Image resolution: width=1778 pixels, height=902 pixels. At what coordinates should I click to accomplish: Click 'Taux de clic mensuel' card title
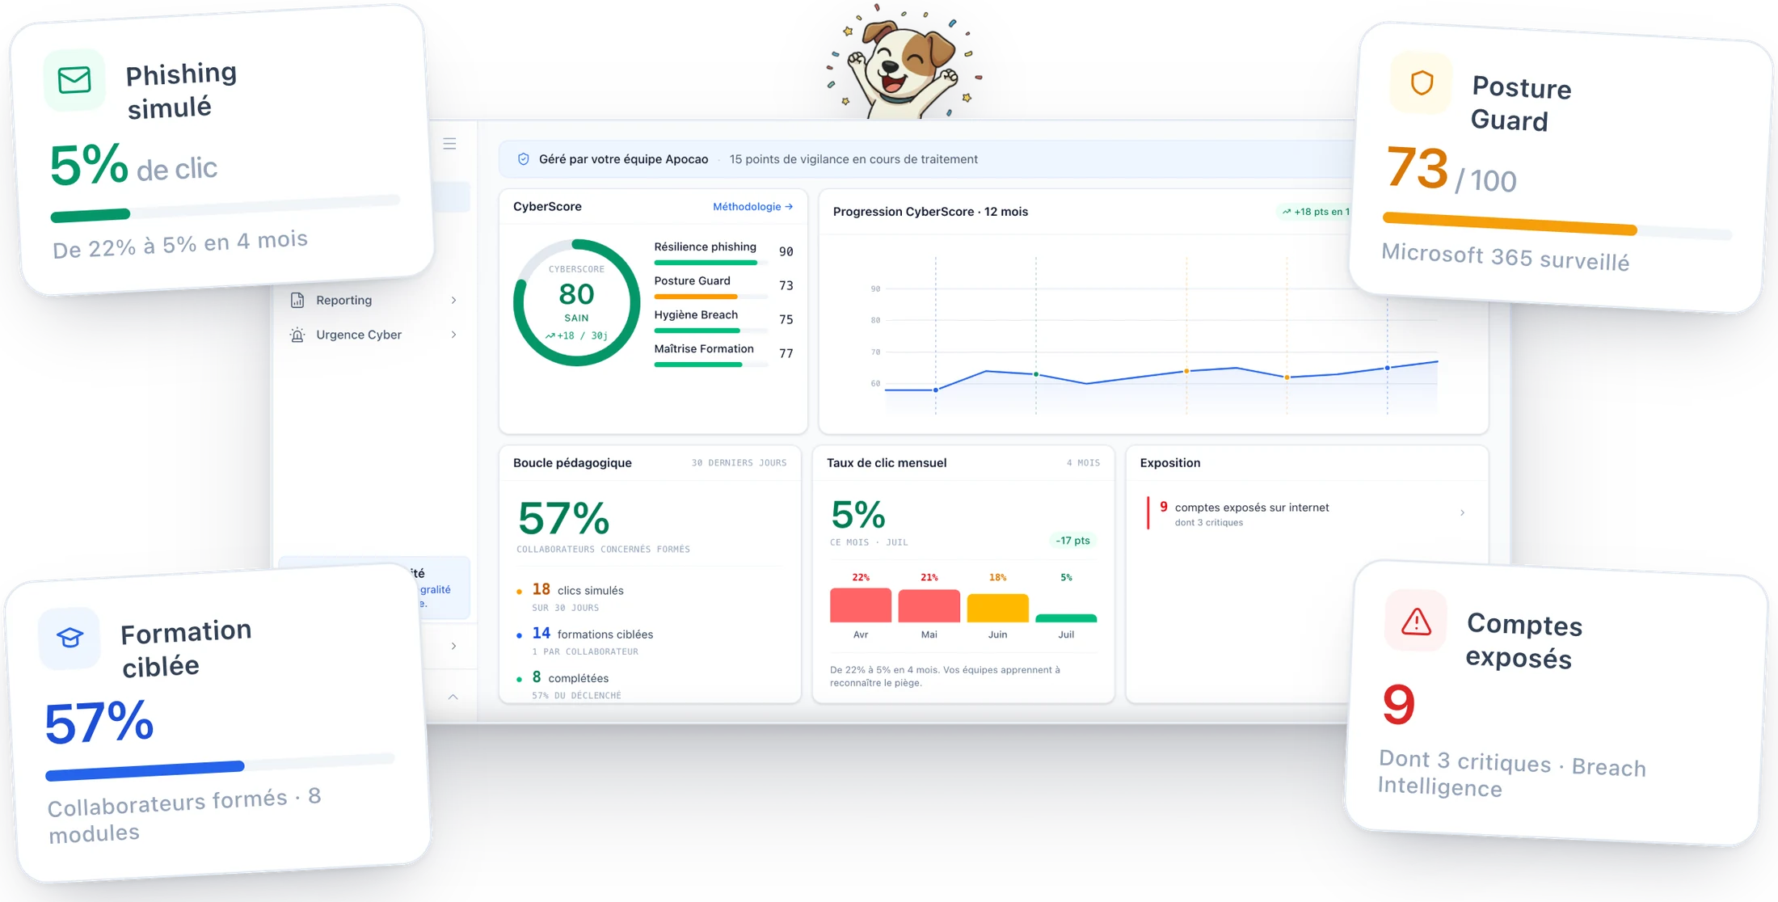point(887,463)
